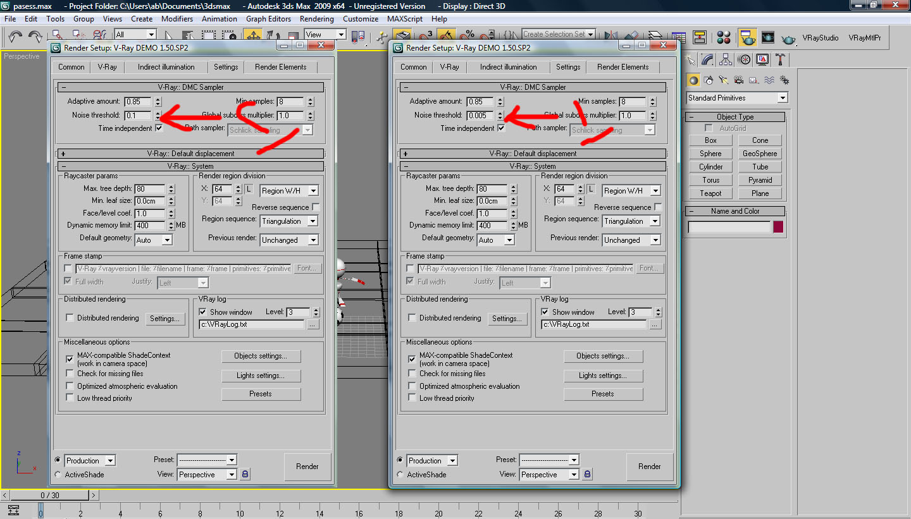Click the Redo arrow in main toolbar
This screenshot has height=519, width=911.
click(x=35, y=36)
